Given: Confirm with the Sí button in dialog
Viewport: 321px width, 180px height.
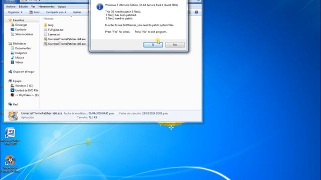Looking at the screenshot, I should point(153,44).
